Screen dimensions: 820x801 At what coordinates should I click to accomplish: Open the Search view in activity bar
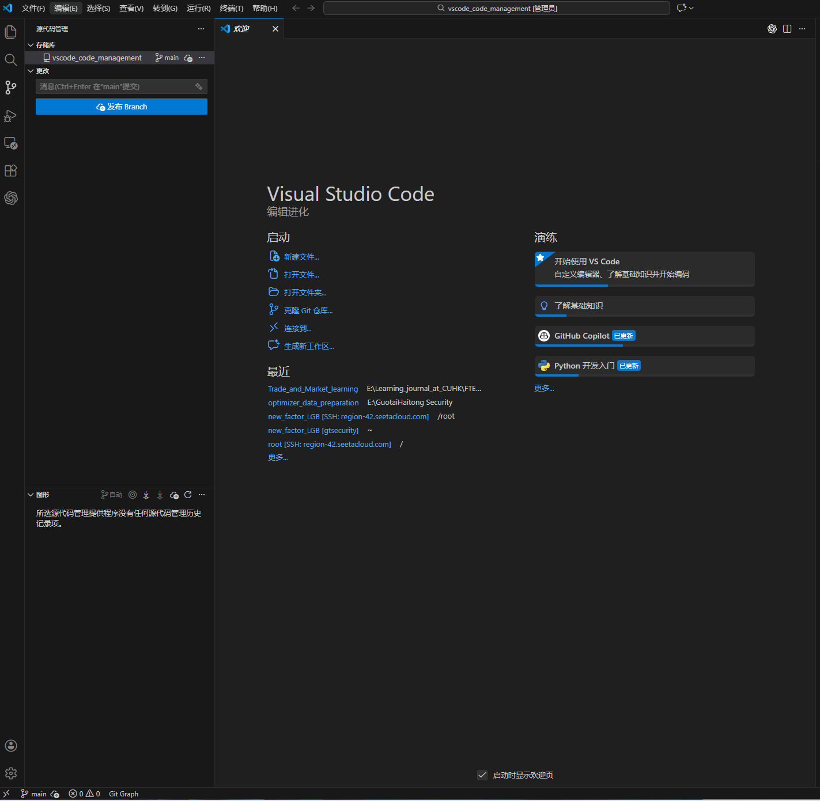point(10,60)
